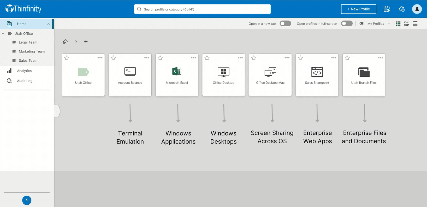This screenshot has height=207, width=427.
Task: Open more options on Office Desktop card
Action: (x=240, y=58)
